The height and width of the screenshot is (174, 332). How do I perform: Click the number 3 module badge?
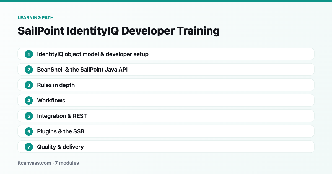click(x=29, y=85)
